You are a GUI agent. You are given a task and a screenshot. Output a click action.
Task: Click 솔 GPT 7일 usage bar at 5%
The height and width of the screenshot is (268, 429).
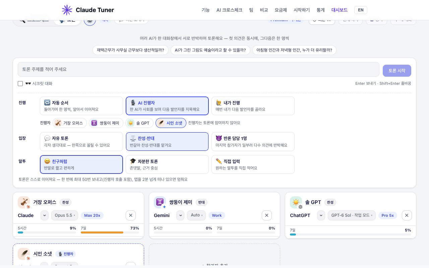tap(351, 234)
